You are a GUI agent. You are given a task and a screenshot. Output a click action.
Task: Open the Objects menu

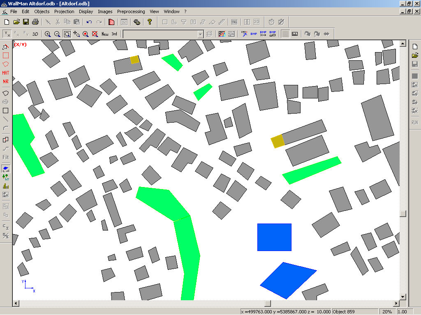point(42,11)
